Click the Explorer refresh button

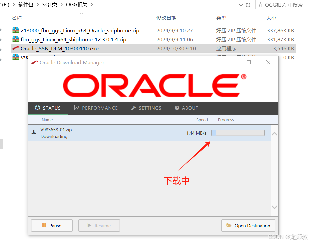coord(248,5)
